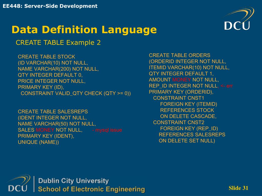Click the red '- mysql issue' note
The width and height of the screenshot is (262, 196).
[107, 130]
